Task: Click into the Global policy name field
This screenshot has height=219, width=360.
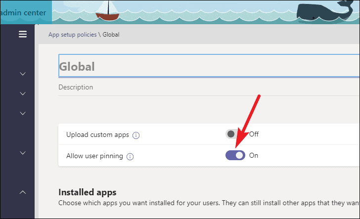Action: click(208, 66)
